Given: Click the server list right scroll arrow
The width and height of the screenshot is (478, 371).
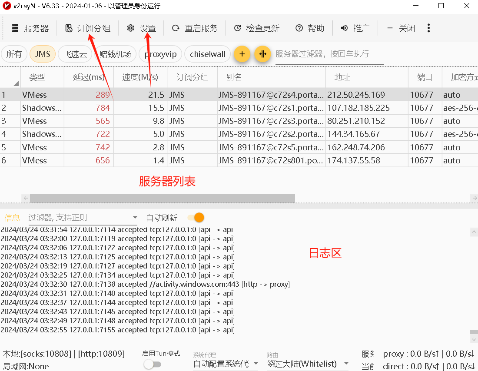Looking at the screenshot, I should pyautogui.click(x=475, y=198).
